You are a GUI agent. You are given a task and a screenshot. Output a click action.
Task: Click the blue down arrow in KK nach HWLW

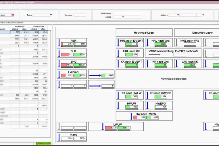click(118, 95)
